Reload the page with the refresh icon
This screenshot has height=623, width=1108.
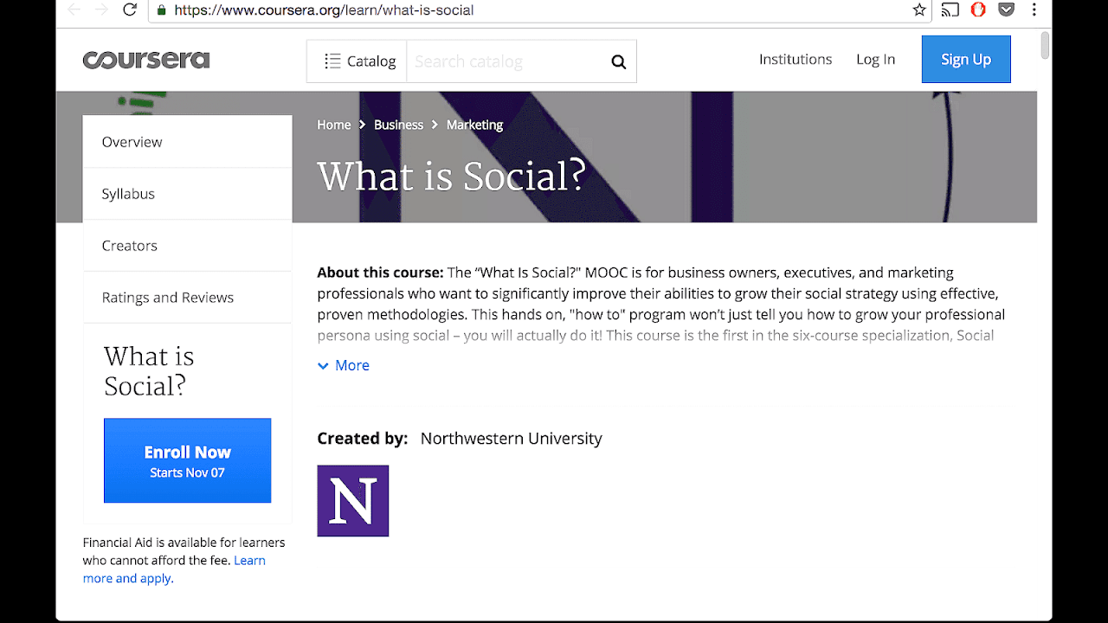[130, 10]
